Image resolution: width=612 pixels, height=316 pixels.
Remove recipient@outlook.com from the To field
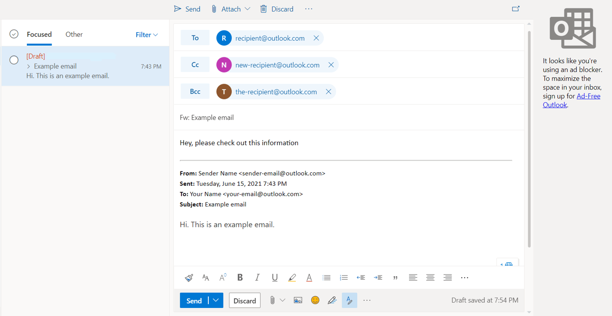[316, 38]
